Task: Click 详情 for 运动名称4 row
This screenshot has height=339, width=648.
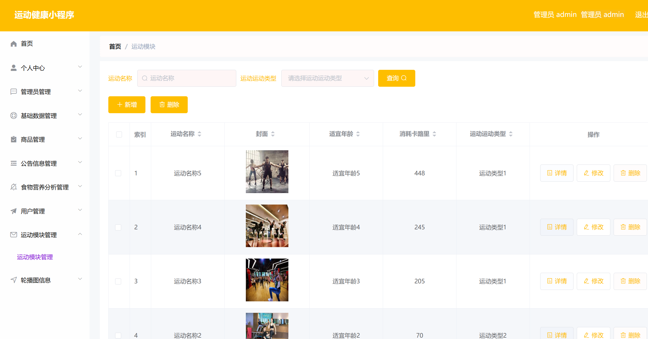Action: tap(557, 227)
